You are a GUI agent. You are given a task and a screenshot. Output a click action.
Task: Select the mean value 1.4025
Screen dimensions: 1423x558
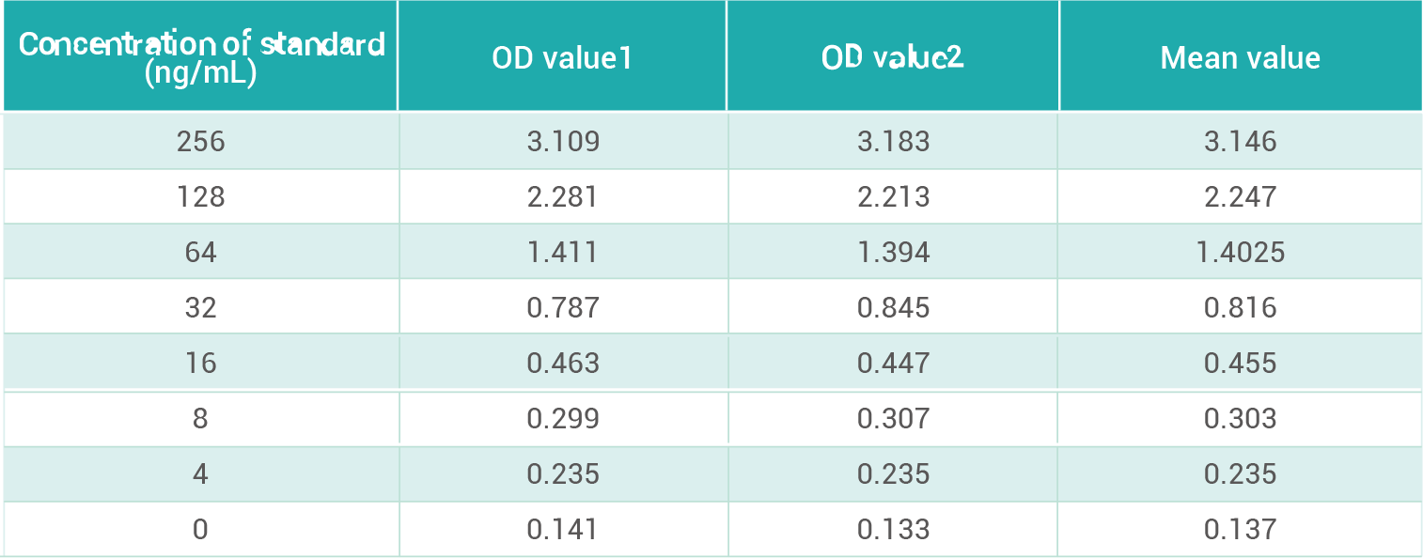[1240, 252]
